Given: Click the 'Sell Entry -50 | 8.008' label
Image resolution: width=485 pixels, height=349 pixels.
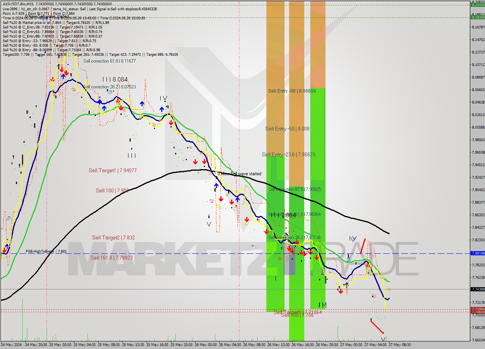Looking at the screenshot, I should click(x=287, y=129).
